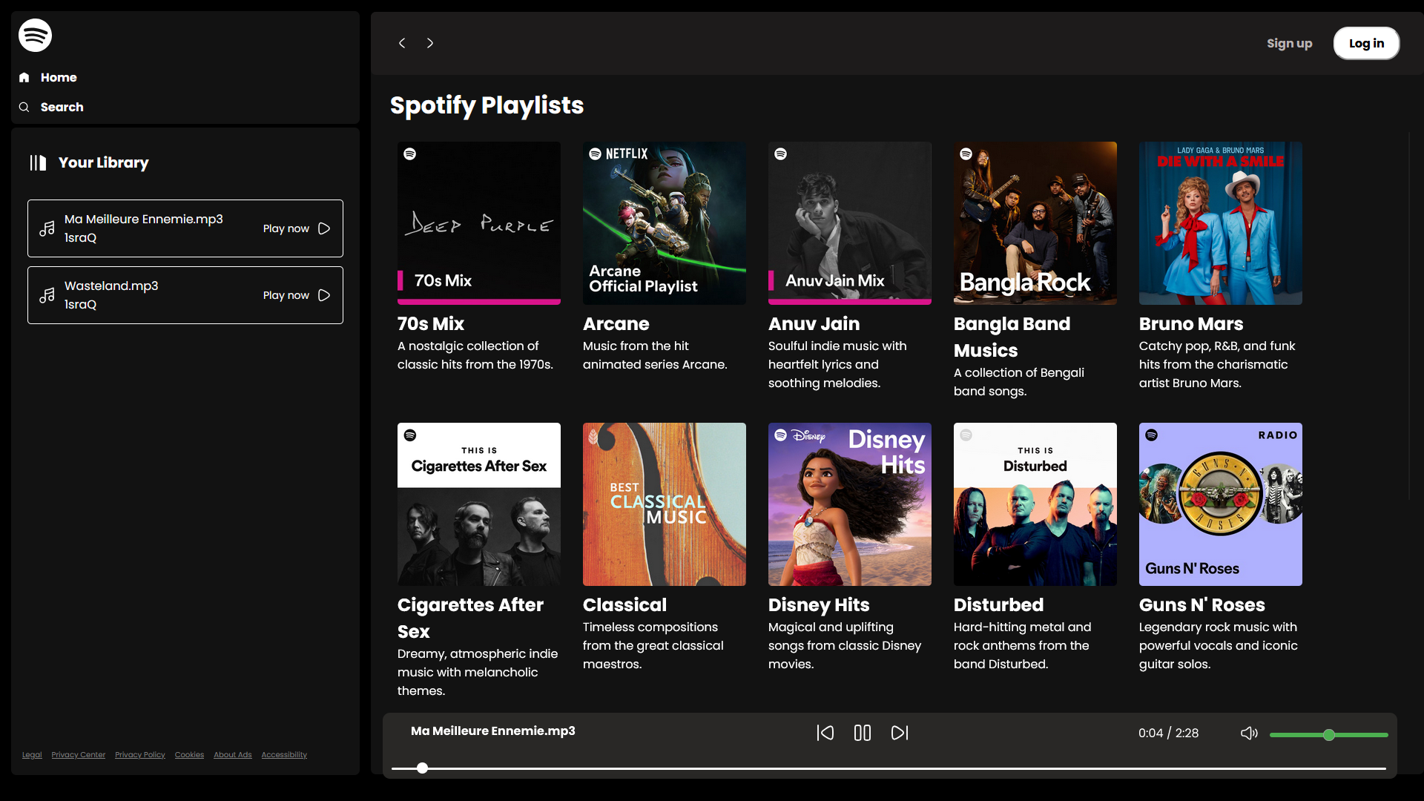Open Home in the sidebar

(x=58, y=77)
